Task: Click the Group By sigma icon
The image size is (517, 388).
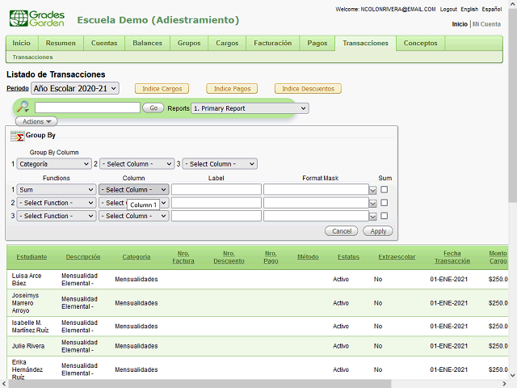Action: [17, 136]
